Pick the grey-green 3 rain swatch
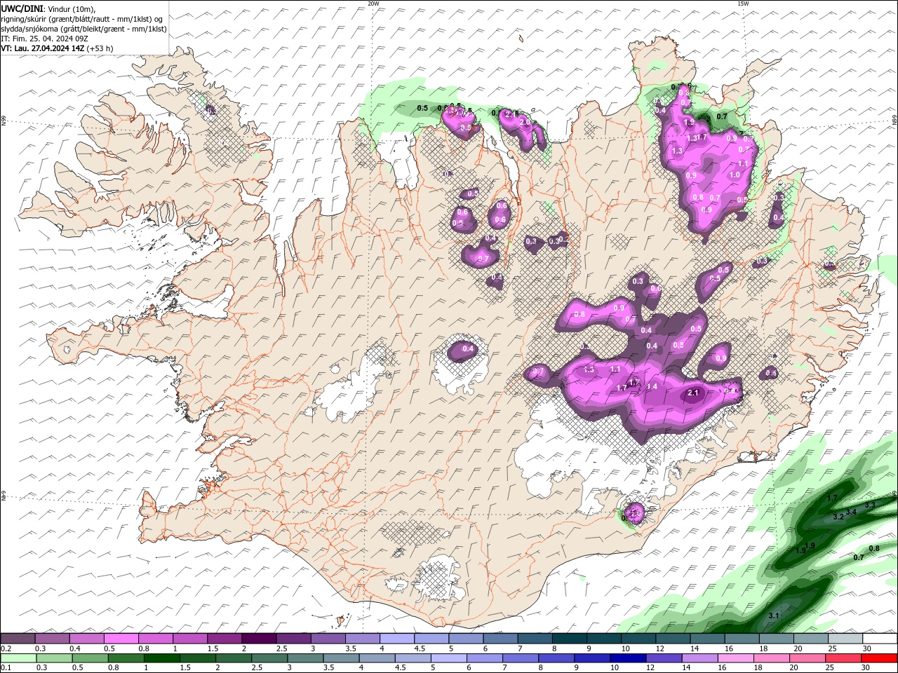The height and width of the screenshot is (673, 898). (305, 658)
